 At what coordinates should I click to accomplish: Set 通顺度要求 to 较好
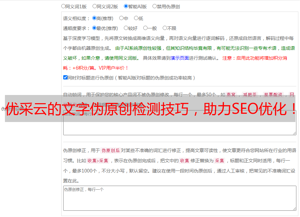126,28
